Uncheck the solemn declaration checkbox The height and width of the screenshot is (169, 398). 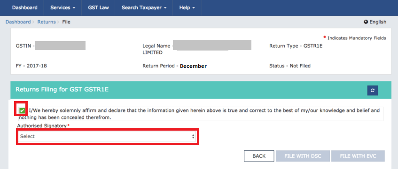[23, 110]
